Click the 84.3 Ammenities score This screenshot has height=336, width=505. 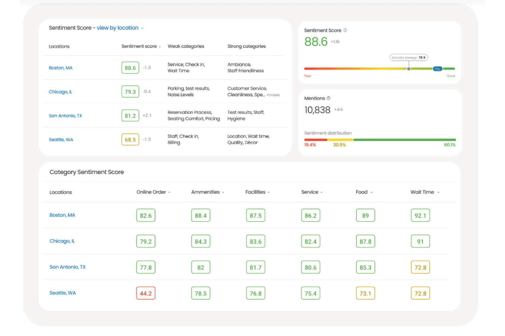click(201, 241)
